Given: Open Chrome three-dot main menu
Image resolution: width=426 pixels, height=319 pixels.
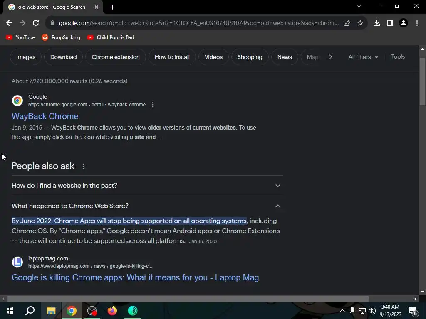Looking at the screenshot, I should (x=417, y=23).
